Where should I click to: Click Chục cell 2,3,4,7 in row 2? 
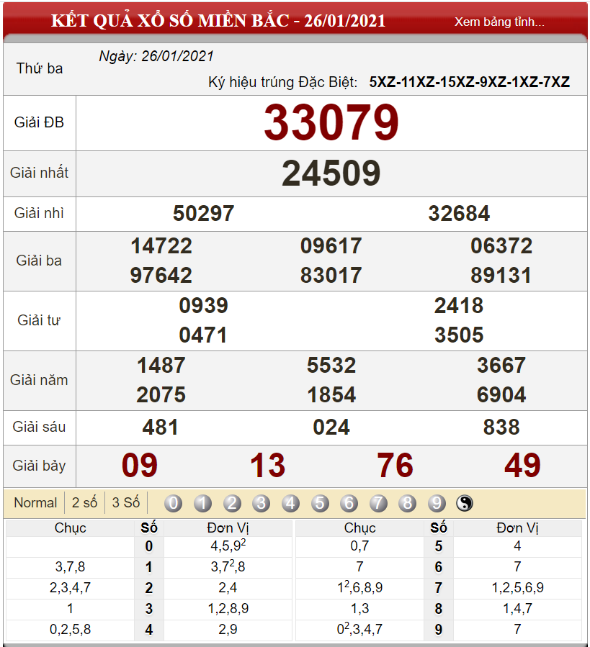[x=71, y=587]
